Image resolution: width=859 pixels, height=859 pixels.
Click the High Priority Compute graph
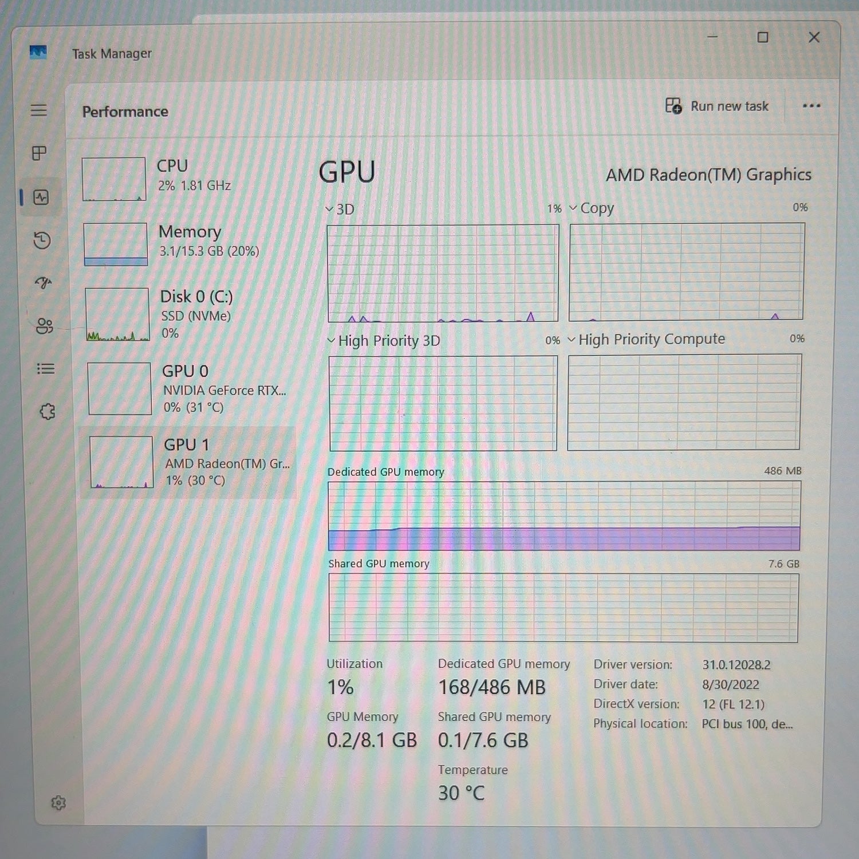684,402
